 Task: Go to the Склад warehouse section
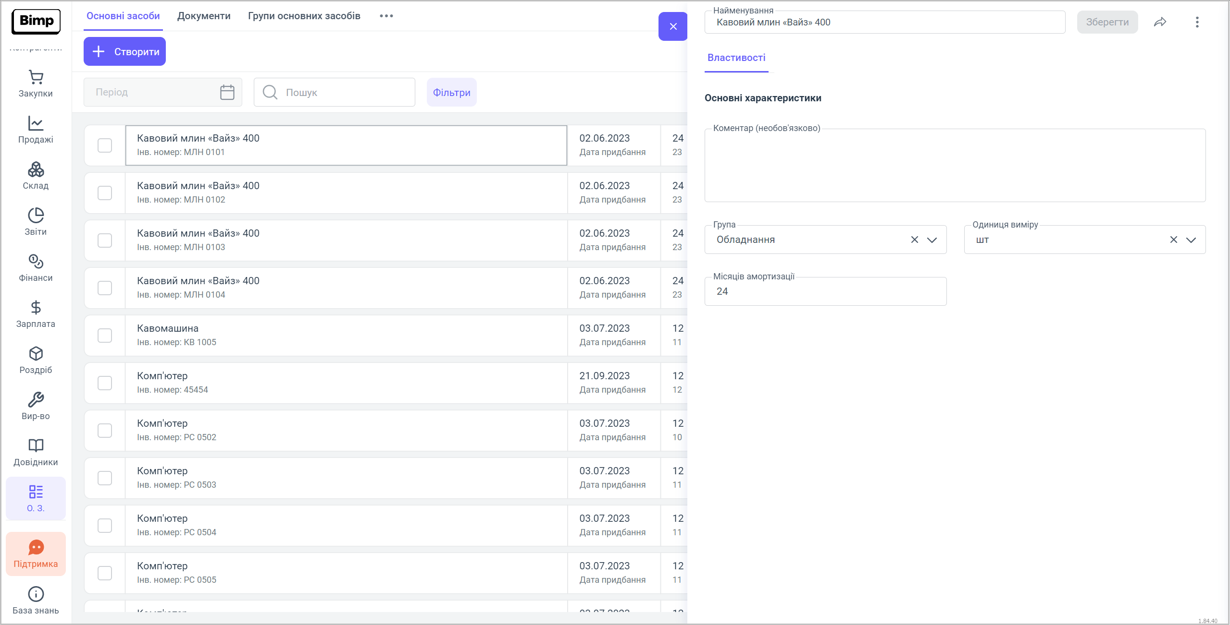(36, 176)
